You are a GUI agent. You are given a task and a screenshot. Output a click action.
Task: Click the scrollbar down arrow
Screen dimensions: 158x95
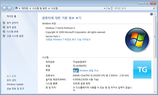[155, 92]
